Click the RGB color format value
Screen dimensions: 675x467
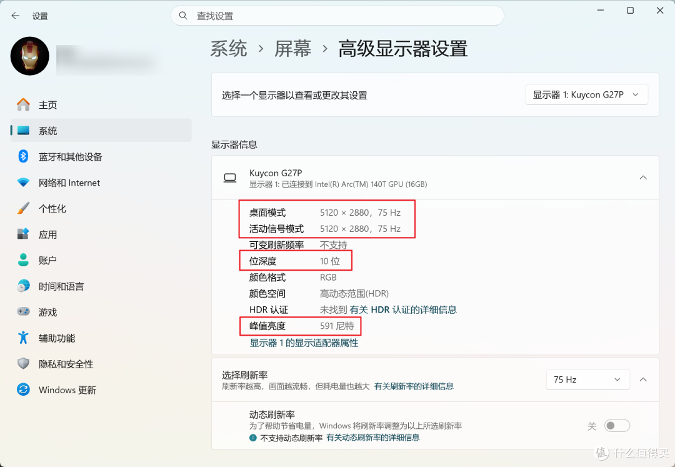(328, 277)
